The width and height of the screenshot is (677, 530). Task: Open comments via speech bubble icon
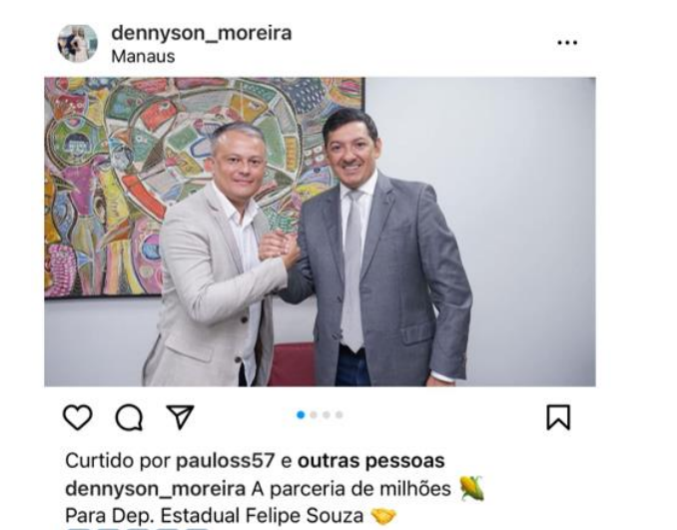point(129,417)
